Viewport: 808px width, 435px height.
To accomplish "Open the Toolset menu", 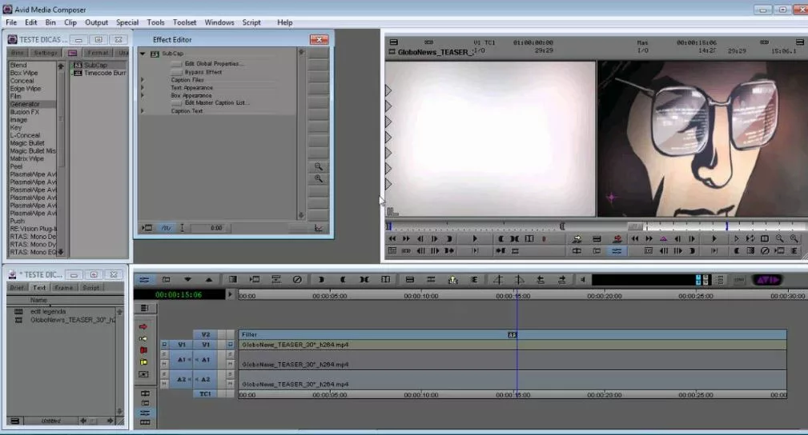I will pos(184,22).
